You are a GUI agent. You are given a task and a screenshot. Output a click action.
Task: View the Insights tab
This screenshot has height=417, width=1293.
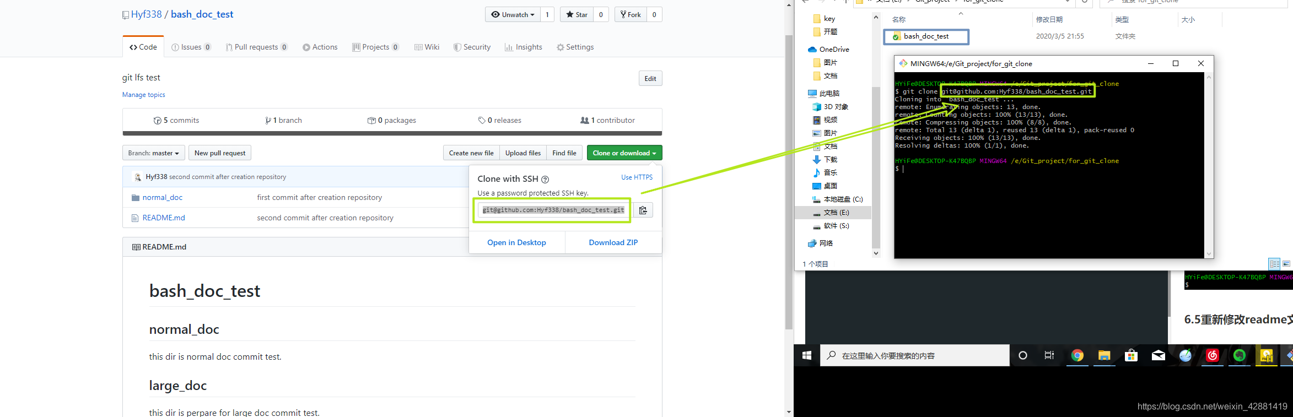pos(524,47)
